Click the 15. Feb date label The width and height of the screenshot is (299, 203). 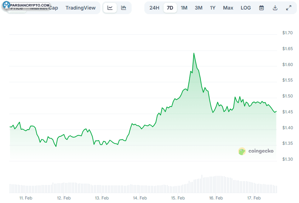pos(178,198)
